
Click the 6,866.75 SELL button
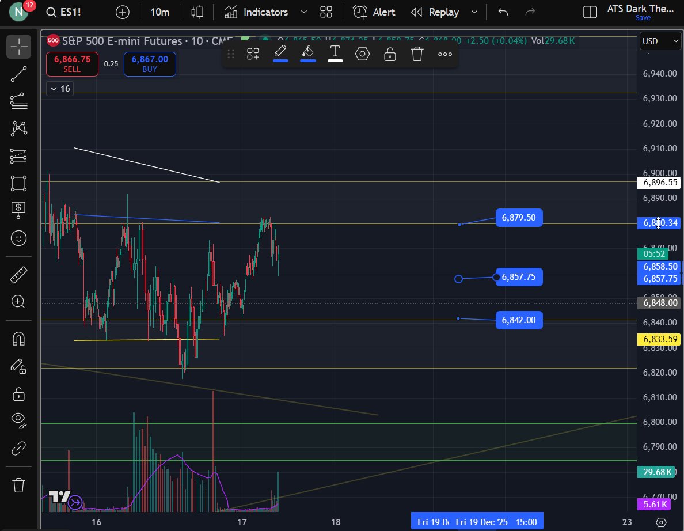coord(72,64)
